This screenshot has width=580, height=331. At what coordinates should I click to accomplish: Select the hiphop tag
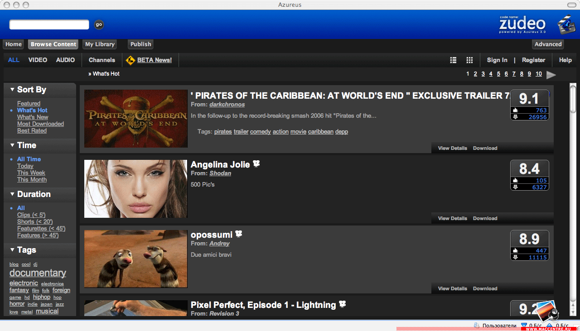tap(42, 297)
